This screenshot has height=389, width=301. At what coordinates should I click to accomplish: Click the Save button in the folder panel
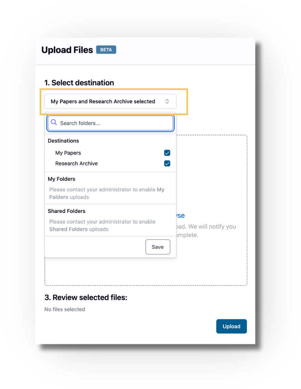pyautogui.click(x=158, y=247)
